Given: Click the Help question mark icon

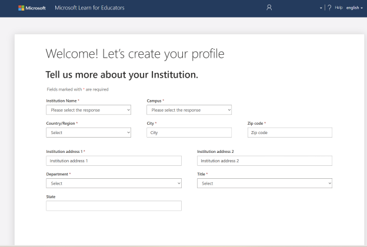Looking at the screenshot, I should [x=329, y=8].
